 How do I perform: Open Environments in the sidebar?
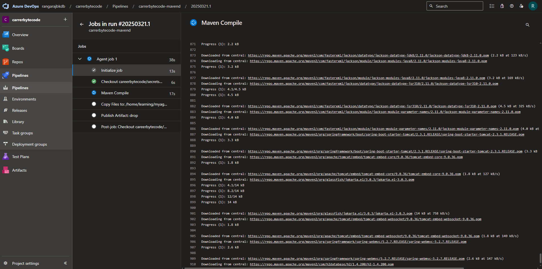pyautogui.click(x=23, y=99)
